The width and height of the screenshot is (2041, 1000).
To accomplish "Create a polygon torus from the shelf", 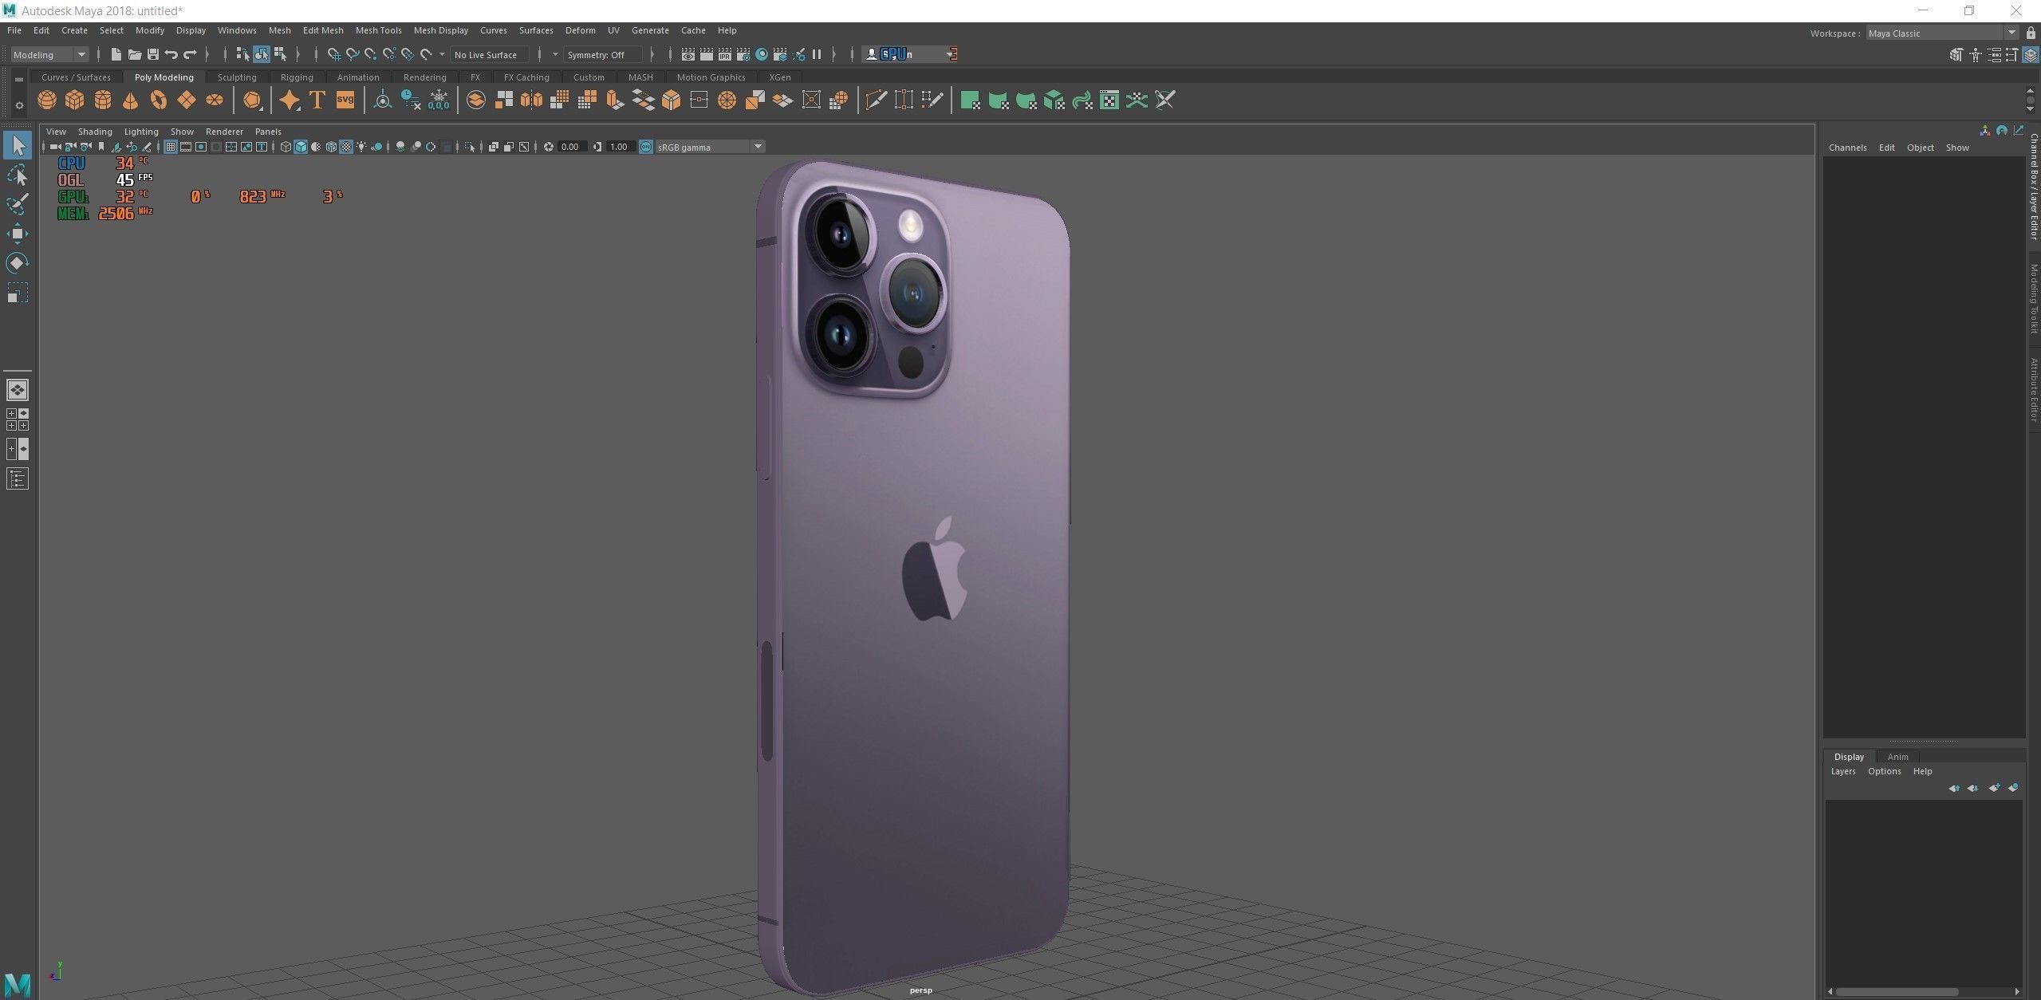I will (159, 100).
